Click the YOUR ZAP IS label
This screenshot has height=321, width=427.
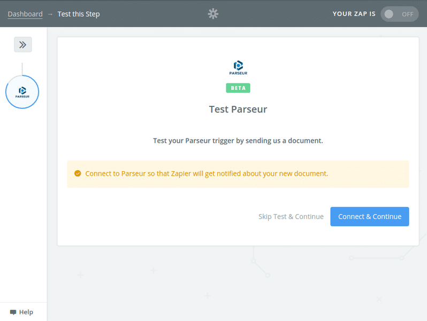tap(354, 14)
